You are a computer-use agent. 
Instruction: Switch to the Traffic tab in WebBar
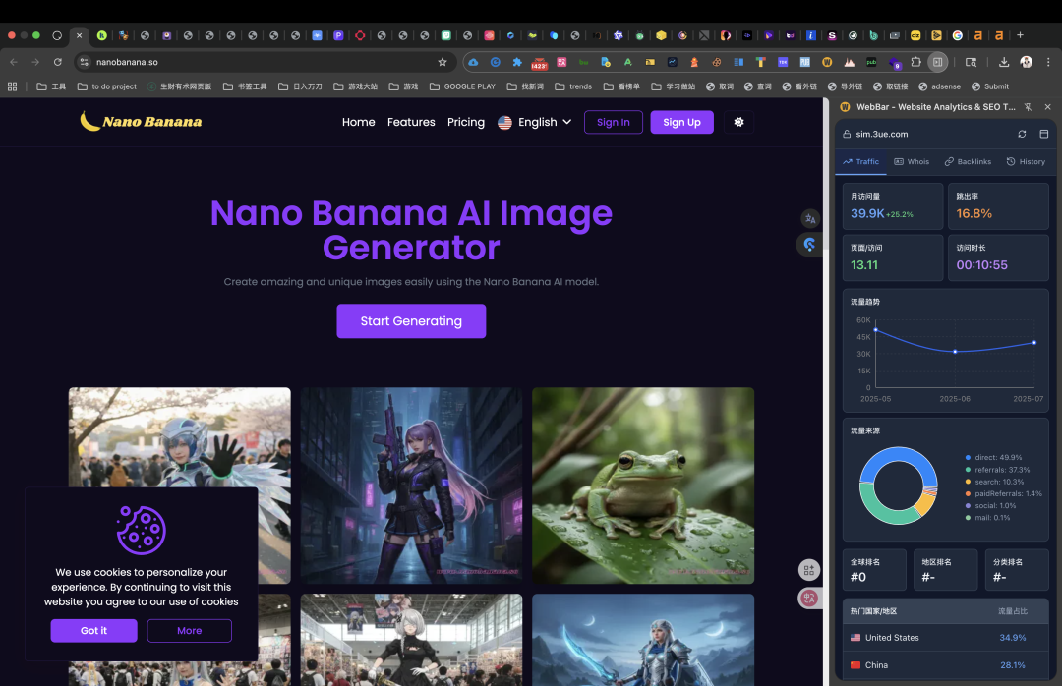[x=860, y=162]
